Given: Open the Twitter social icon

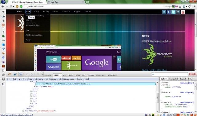Looking at the screenshot, I should pos(174,12).
